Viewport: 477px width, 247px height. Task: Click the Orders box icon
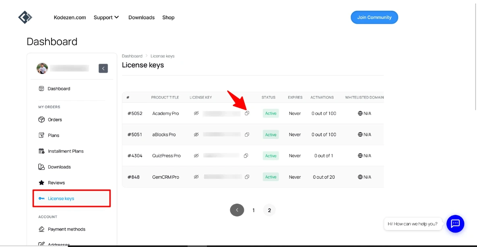[x=41, y=120]
